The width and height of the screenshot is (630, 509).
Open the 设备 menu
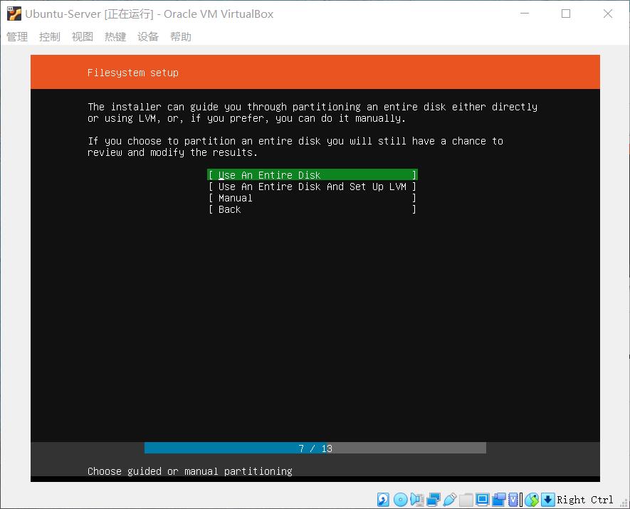(x=148, y=36)
